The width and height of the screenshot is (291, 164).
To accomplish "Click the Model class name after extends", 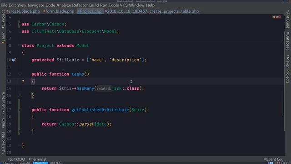I will coord(83,46).
